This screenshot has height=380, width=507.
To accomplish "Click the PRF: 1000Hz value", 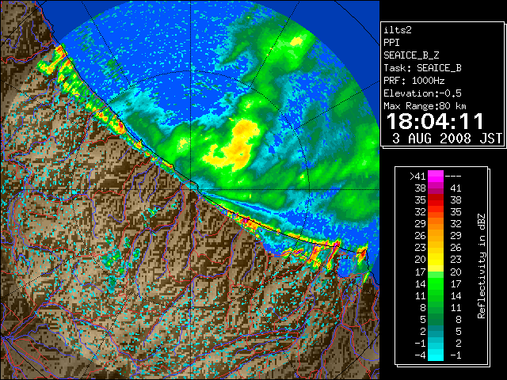I will click(x=414, y=81).
